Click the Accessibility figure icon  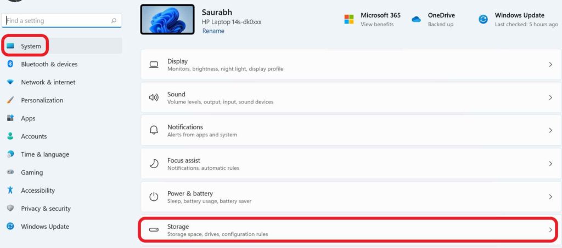(10, 190)
